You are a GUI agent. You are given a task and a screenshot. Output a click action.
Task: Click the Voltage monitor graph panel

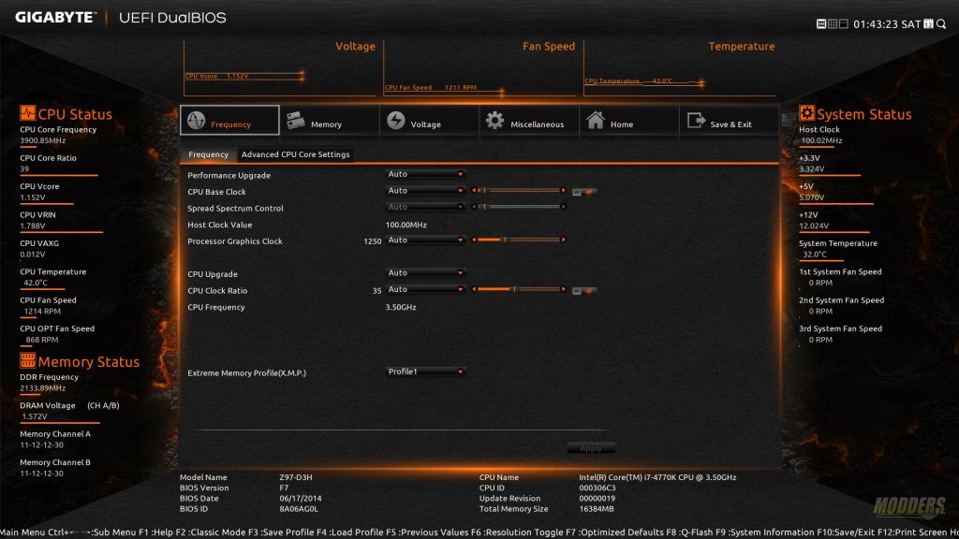pos(281,67)
